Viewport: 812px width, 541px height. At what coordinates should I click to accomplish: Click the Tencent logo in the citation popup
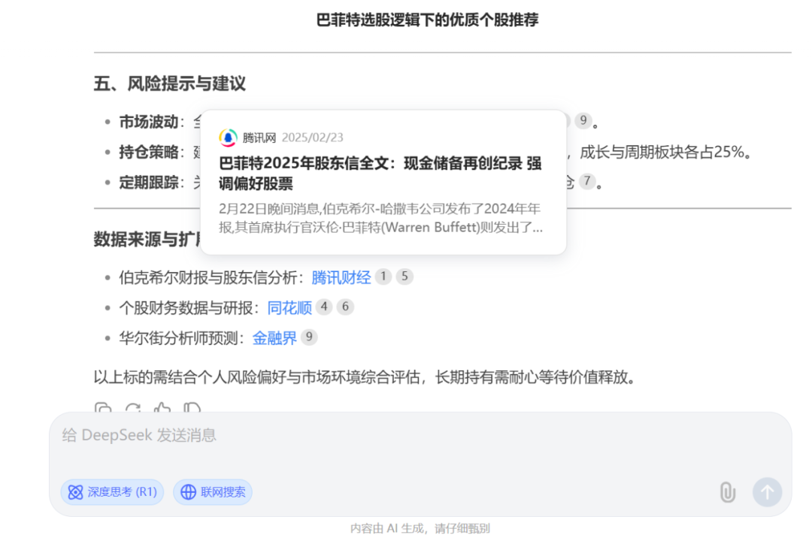[x=228, y=138]
